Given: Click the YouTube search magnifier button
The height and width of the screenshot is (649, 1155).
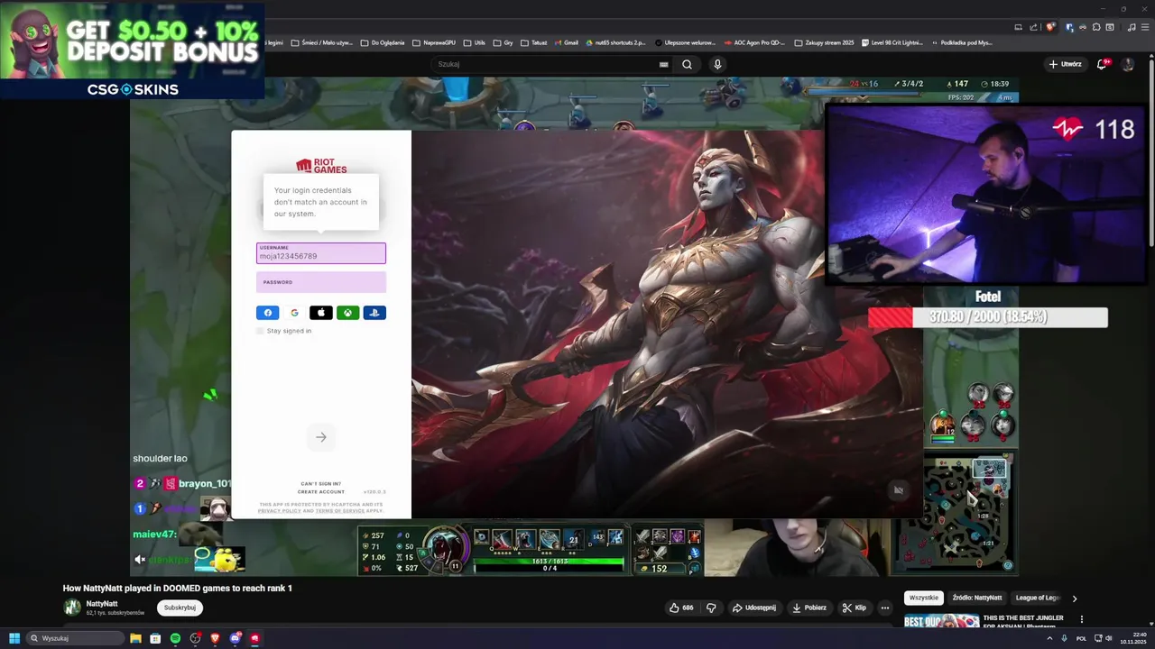Looking at the screenshot, I should click(x=687, y=64).
